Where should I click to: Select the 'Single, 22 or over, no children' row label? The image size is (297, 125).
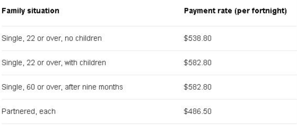pos(51,38)
